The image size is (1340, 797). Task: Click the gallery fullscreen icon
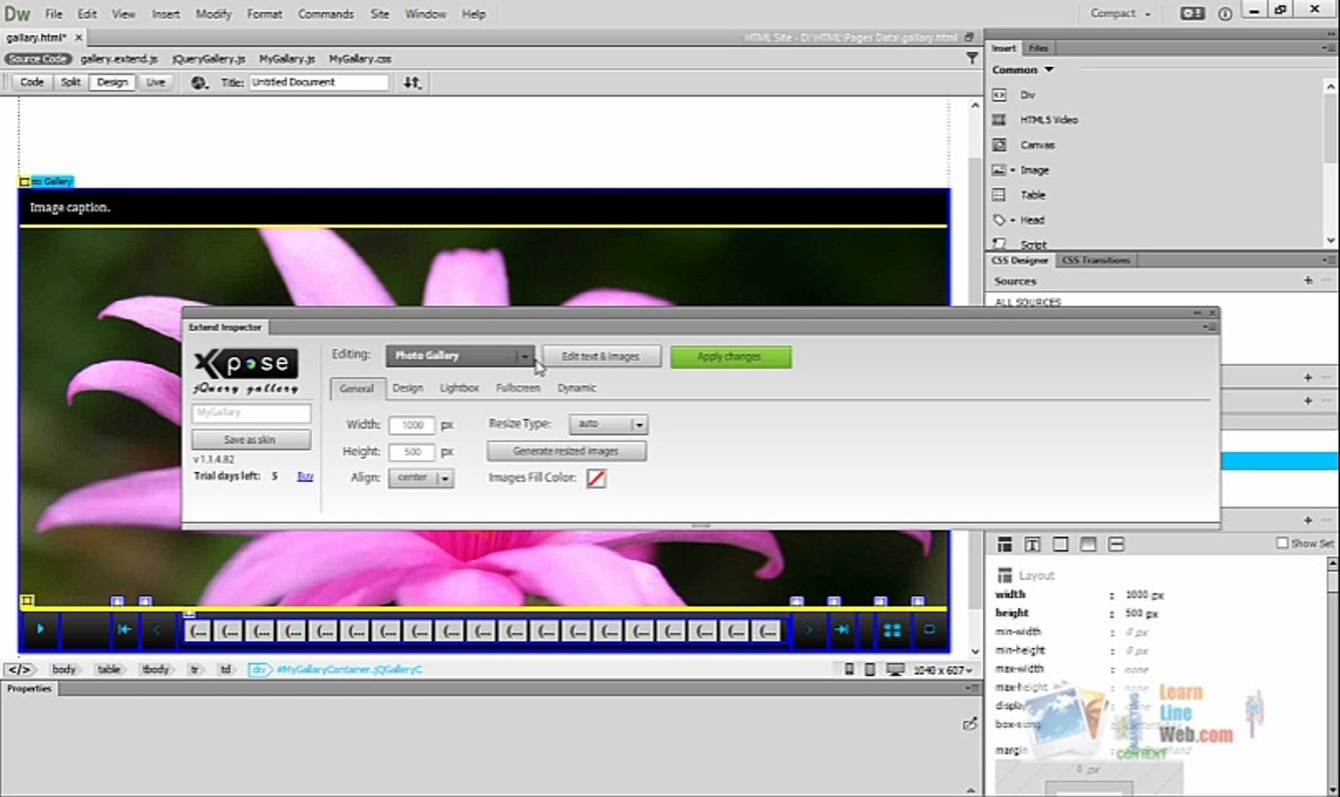coord(930,630)
